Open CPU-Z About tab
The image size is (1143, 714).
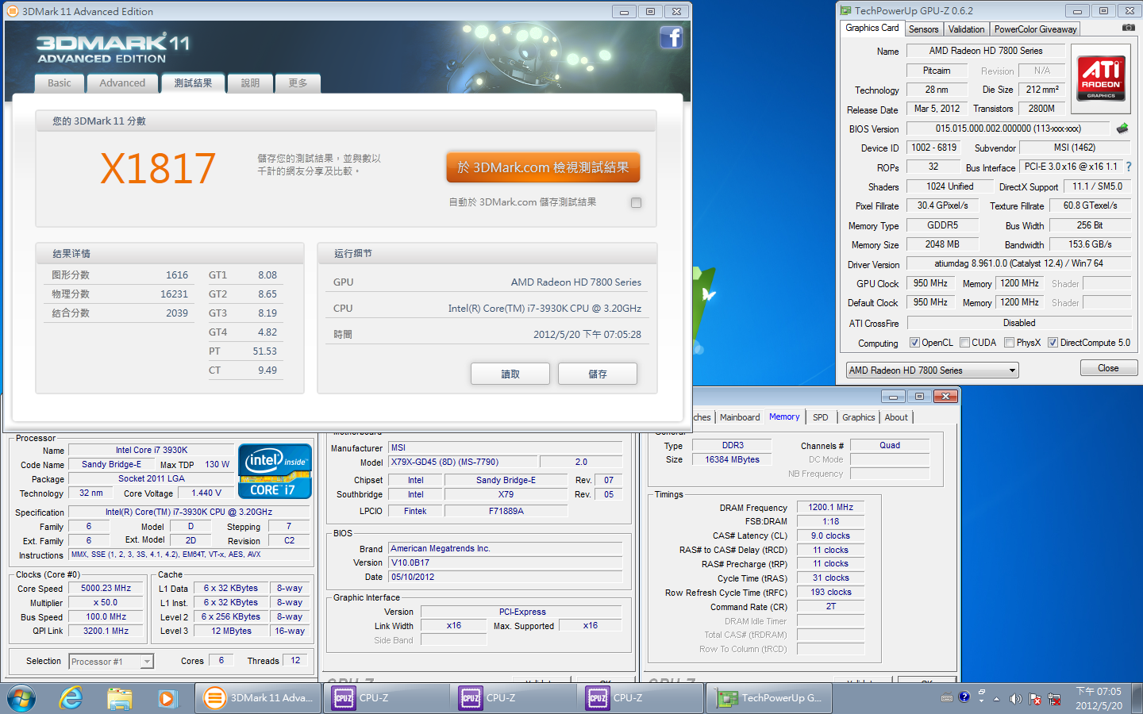896,417
